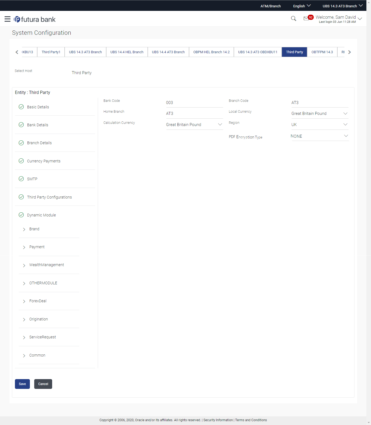Image resolution: width=371 pixels, height=425 pixels.
Task: Open the Security Information link
Action: pos(218,420)
